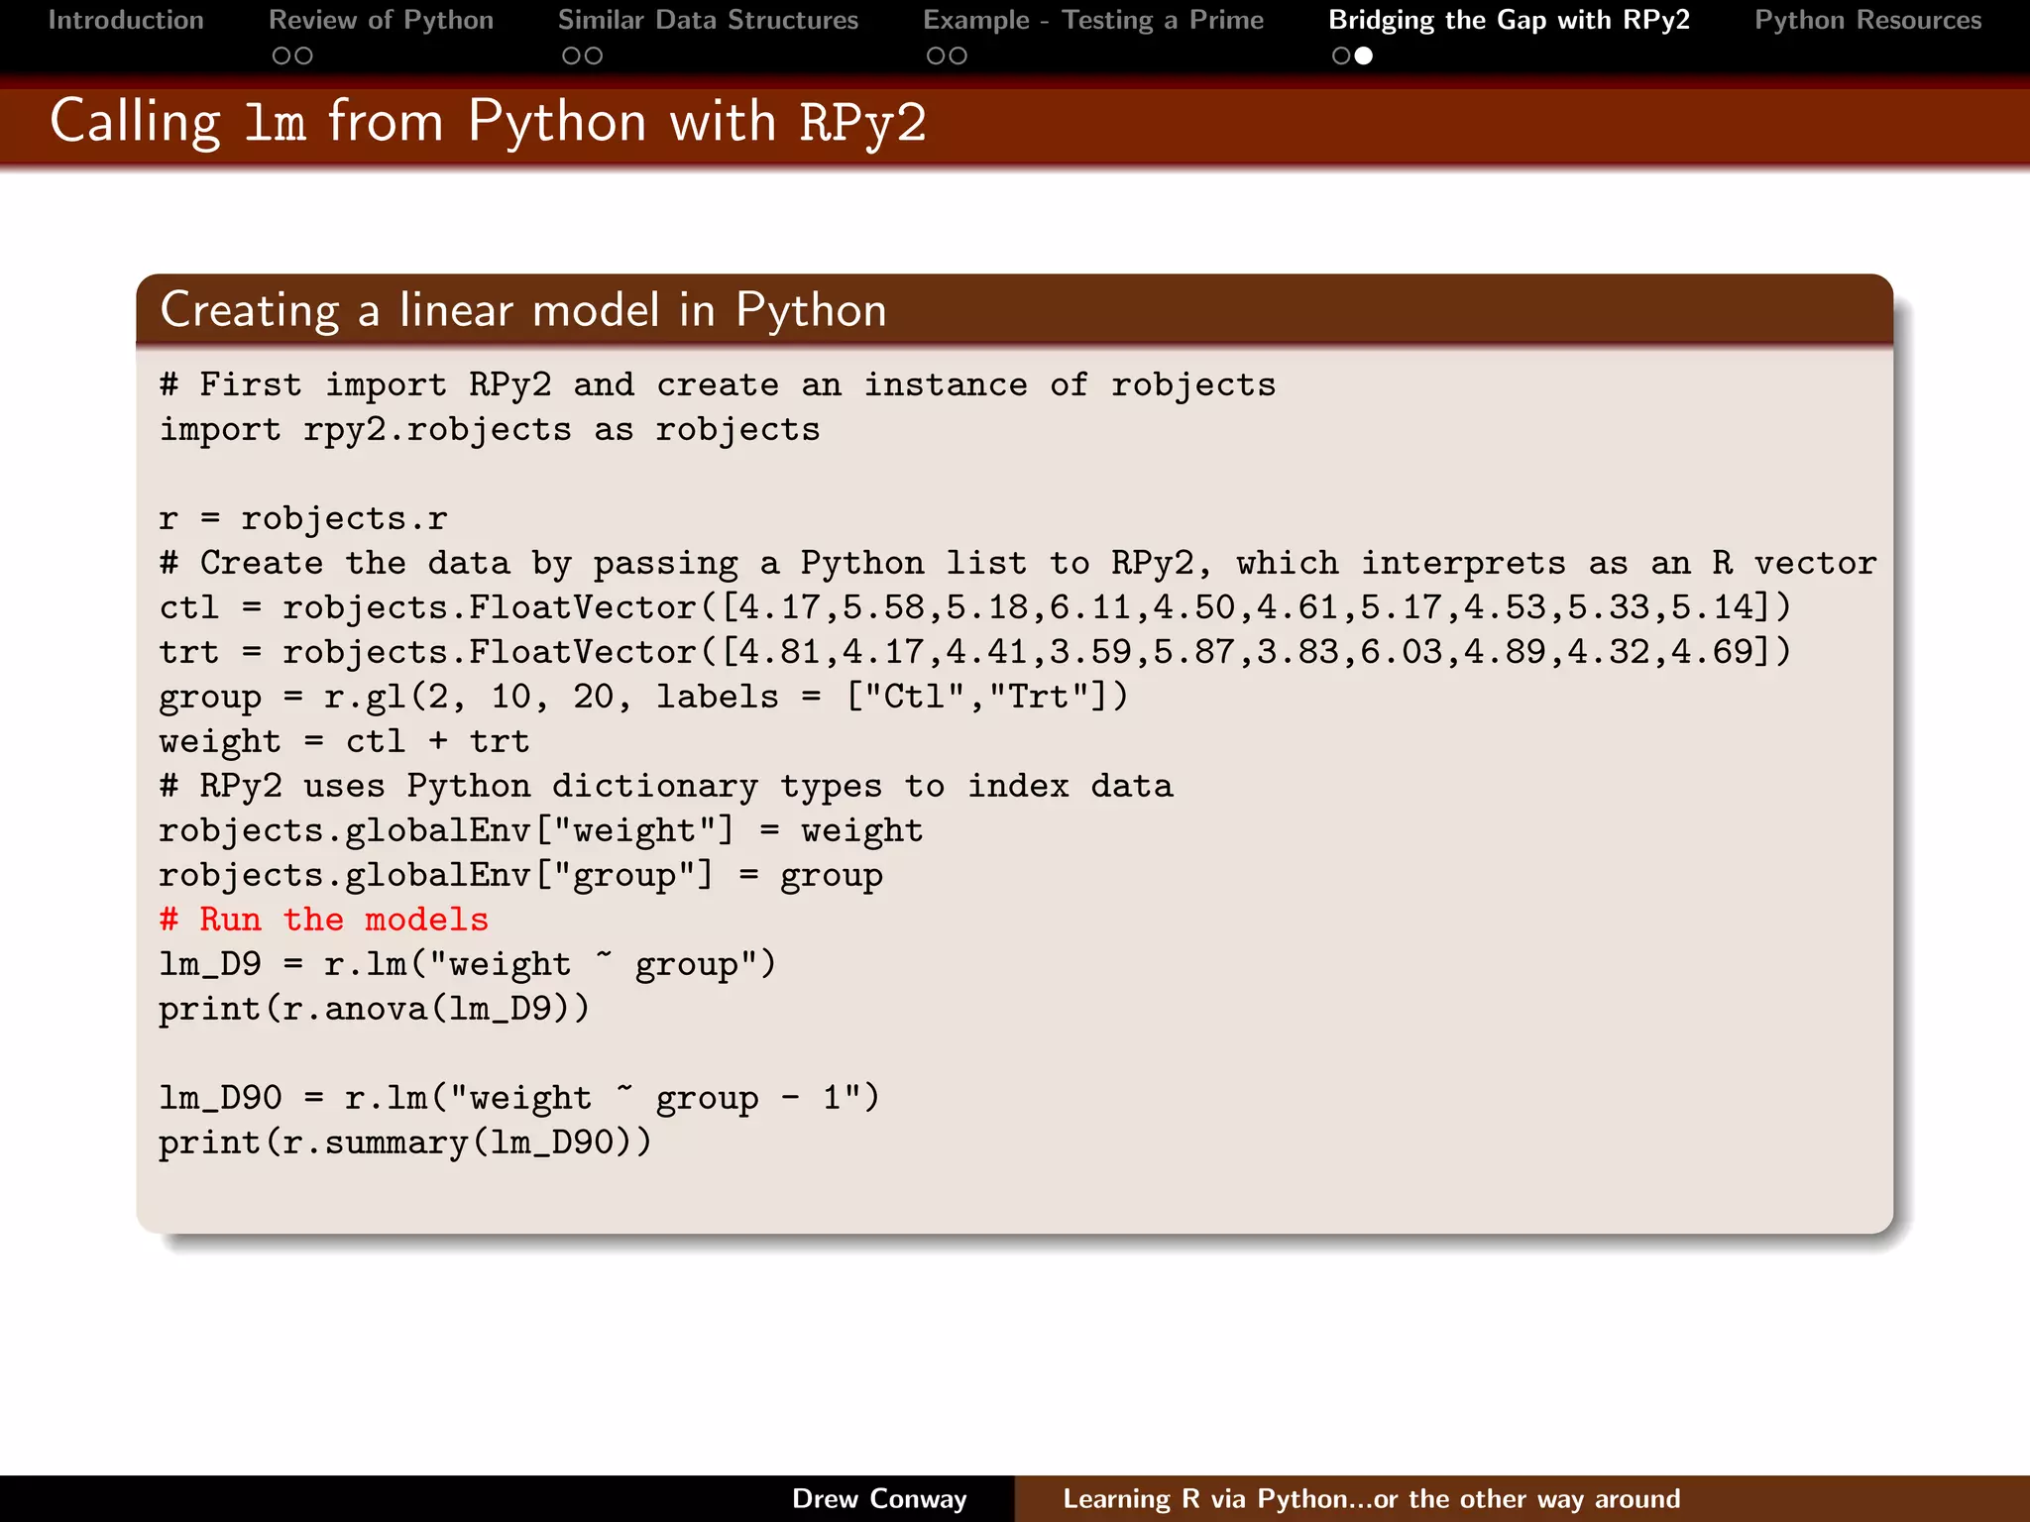Click first slide dot under Example - Testing a Prime

click(x=936, y=56)
